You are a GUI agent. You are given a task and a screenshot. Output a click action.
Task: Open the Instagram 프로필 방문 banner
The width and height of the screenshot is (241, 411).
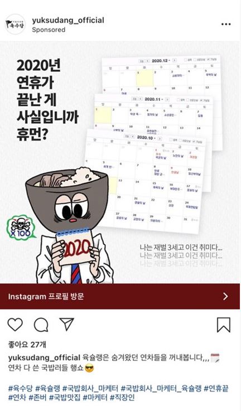coord(120,297)
